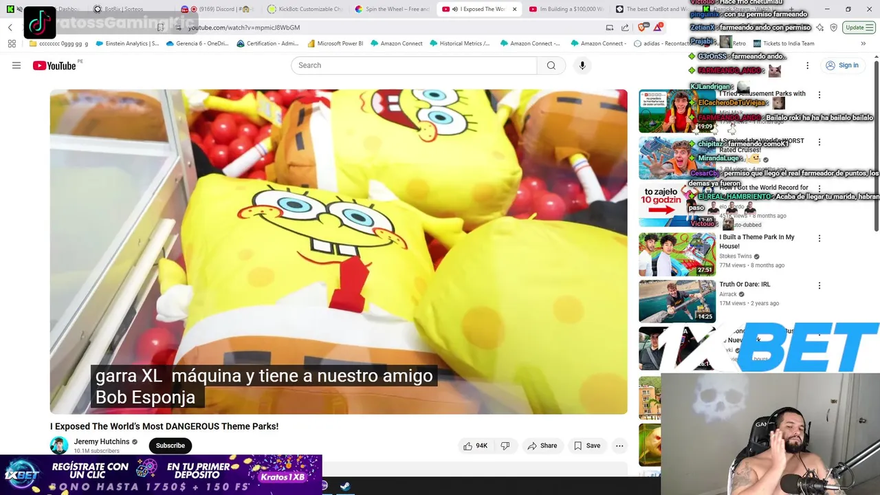This screenshot has width=880, height=495.
Task: Open the Jeremy Hutchins channel name link
Action: pyautogui.click(x=102, y=441)
